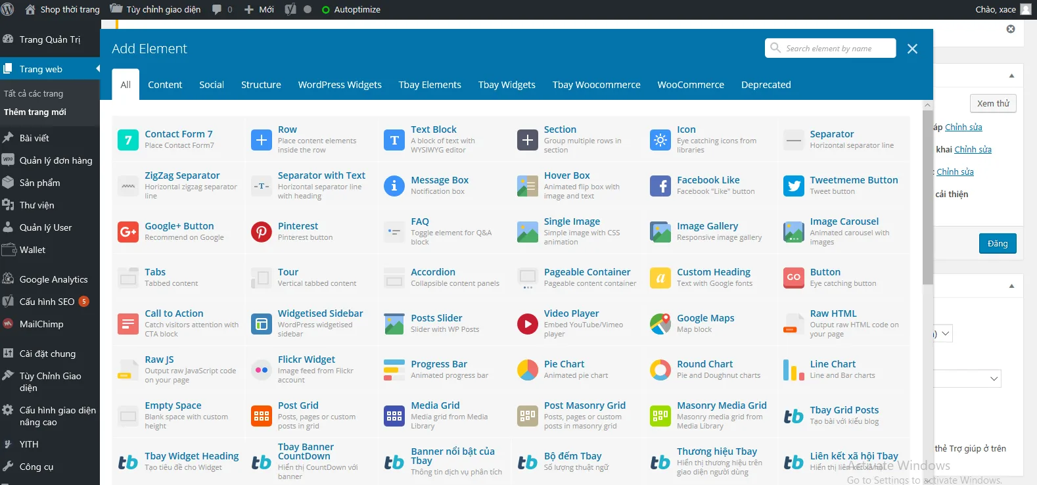Image resolution: width=1037 pixels, height=485 pixels.
Task: Close the Add Element dialog
Action: tap(912, 49)
